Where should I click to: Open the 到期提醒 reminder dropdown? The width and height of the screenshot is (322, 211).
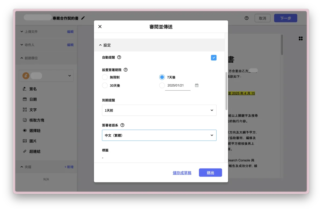pyautogui.click(x=159, y=110)
